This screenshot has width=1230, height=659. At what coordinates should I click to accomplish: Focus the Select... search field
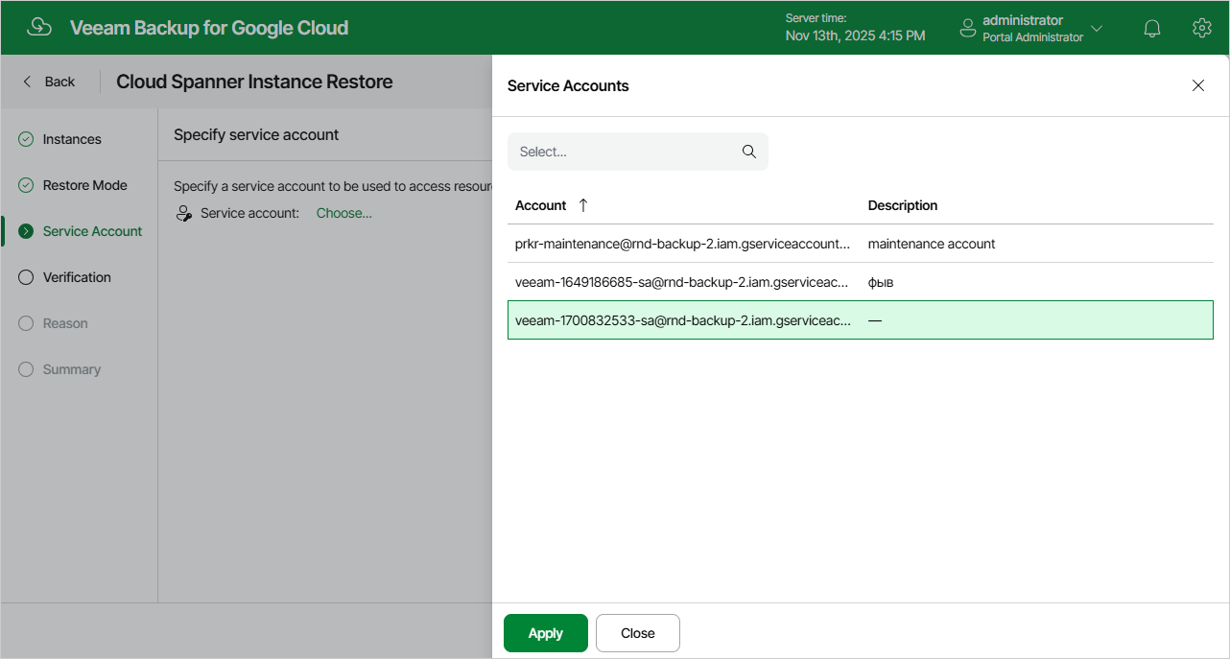[638, 152]
